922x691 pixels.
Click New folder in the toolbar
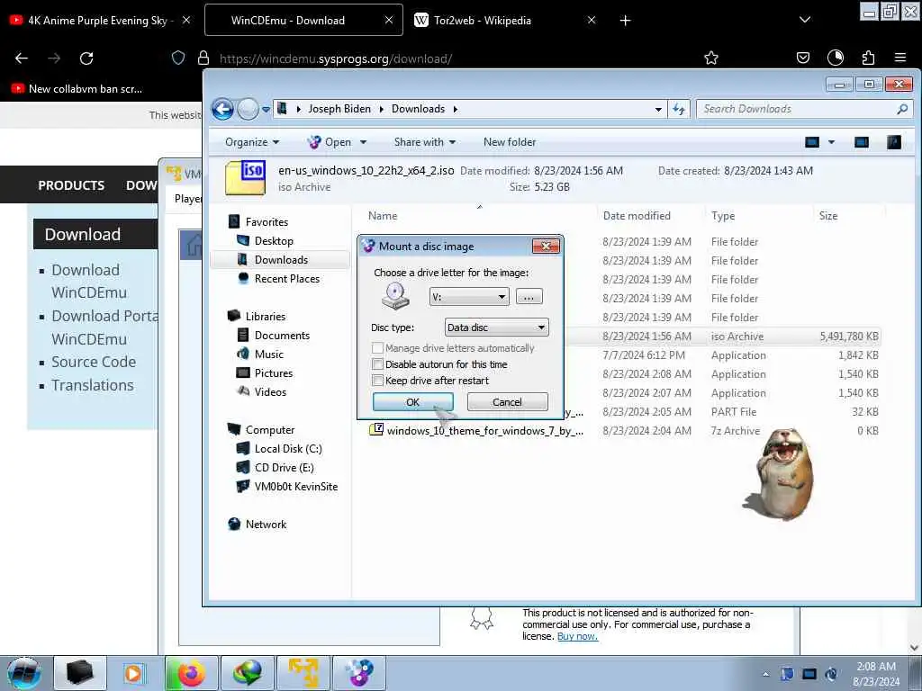[510, 142]
